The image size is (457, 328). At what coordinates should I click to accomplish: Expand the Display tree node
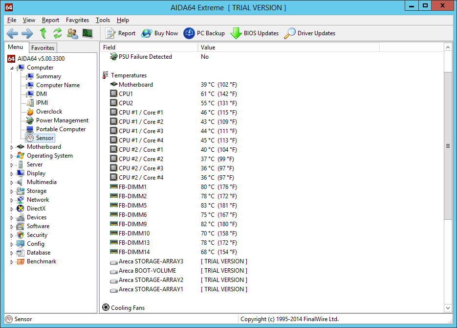click(12, 174)
